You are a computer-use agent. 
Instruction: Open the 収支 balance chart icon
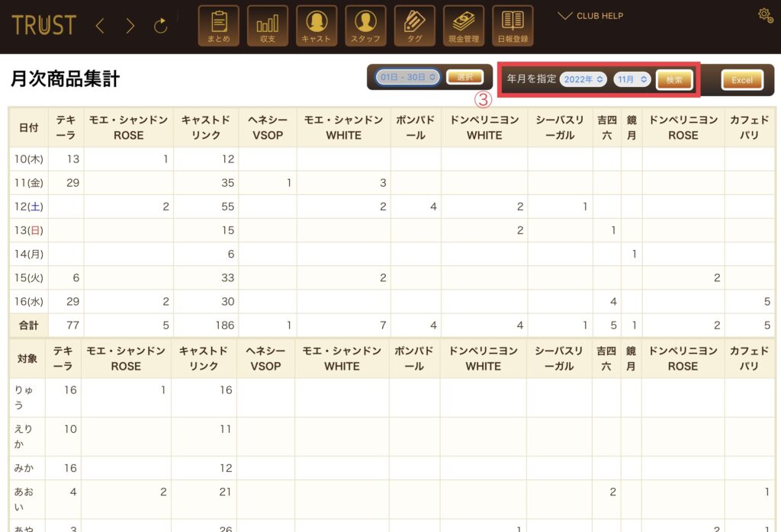coord(268,26)
